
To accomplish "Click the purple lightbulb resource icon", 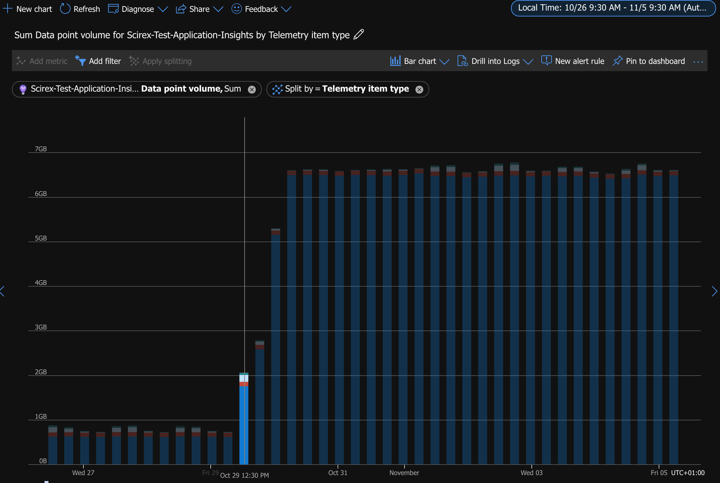I will click(x=23, y=89).
